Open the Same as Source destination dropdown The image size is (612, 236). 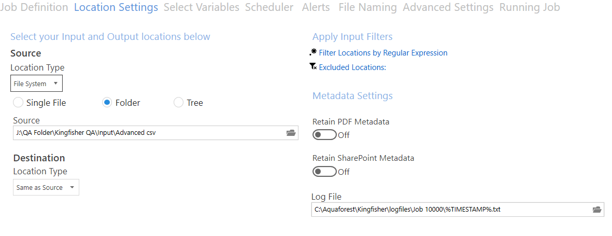(x=46, y=188)
